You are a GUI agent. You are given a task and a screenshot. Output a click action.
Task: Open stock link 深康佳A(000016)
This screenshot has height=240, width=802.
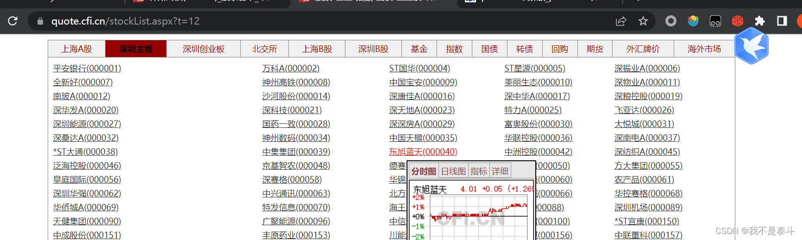click(x=422, y=96)
